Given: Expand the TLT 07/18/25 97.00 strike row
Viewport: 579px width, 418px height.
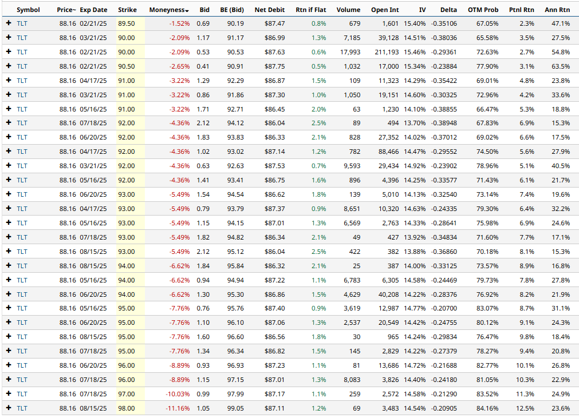Looking at the screenshot, I should click(9, 393).
